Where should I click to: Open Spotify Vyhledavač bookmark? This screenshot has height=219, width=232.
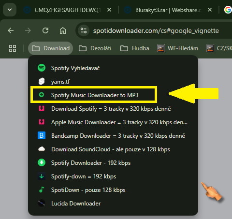(113, 68)
